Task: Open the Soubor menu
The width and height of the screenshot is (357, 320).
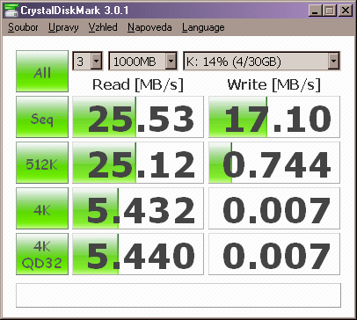Action: click(x=23, y=27)
